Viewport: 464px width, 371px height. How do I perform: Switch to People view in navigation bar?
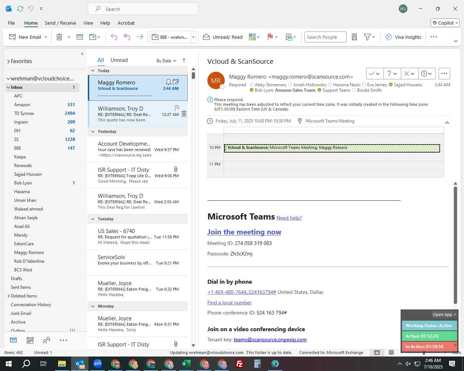[x=46, y=340]
